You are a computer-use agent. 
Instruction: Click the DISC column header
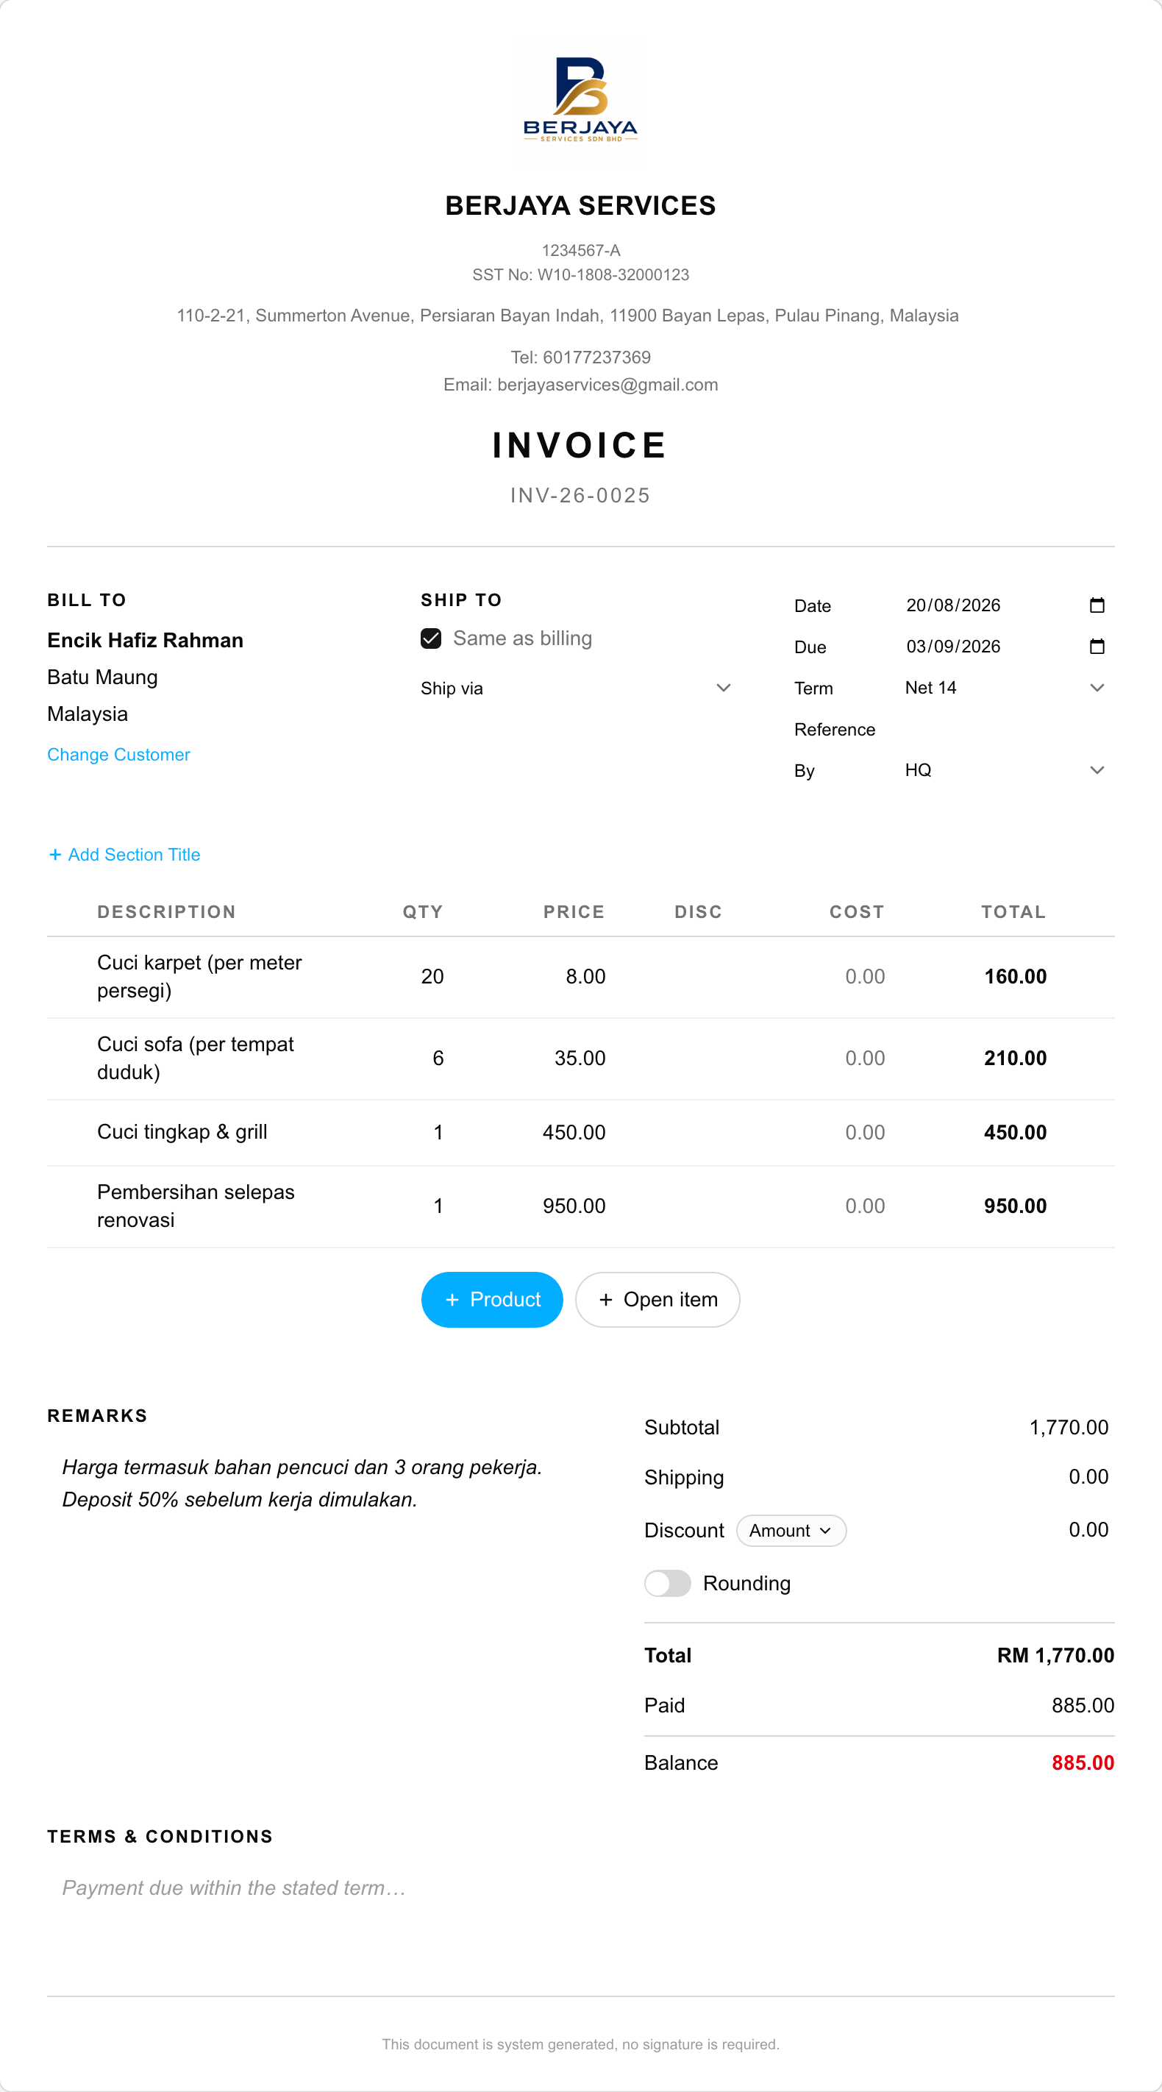(699, 912)
